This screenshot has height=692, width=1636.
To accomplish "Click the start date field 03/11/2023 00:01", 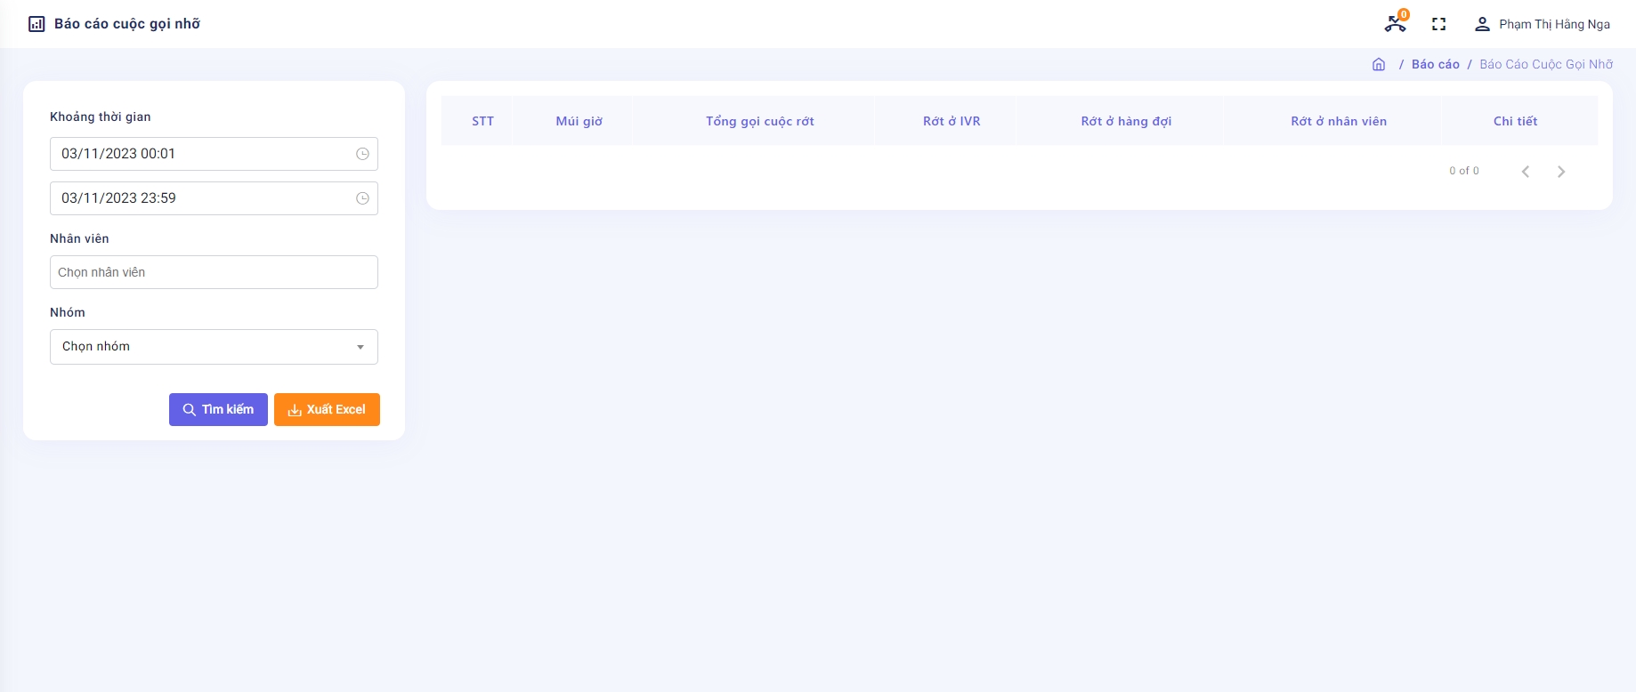I will (x=200, y=154).
